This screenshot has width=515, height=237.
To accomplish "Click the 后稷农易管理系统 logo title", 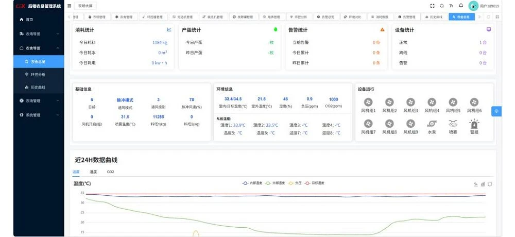I will [x=44, y=6].
